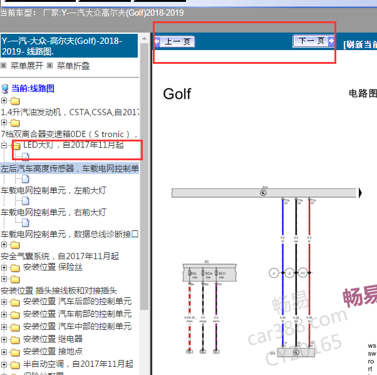The width and height of the screenshot is (377, 375).
Task: Click the open folder icon of LED大灯
Action: pyautogui.click(x=16, y=146)
